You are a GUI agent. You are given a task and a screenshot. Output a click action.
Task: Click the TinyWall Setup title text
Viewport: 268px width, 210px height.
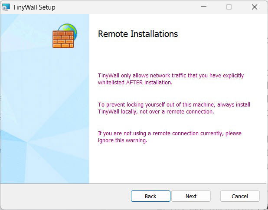tap(34, 7)
